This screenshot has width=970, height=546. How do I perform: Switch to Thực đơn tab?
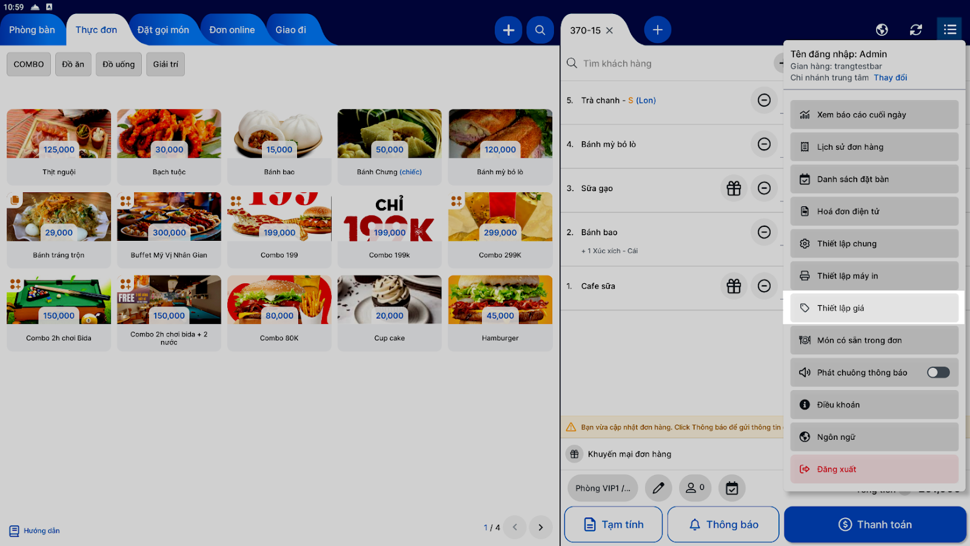(x=96, y=30)
